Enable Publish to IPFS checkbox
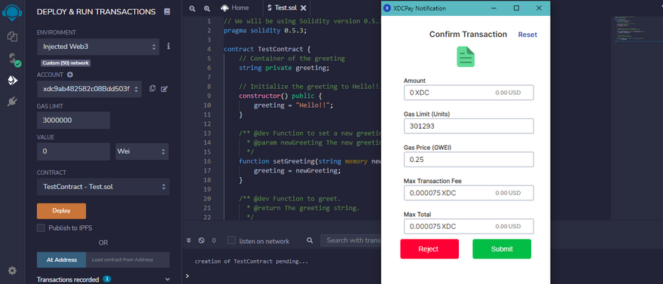The image size is (663, 284). coord(41,228)
